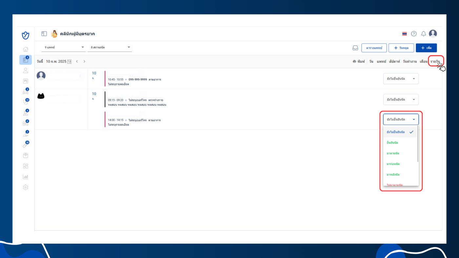Click the ตารางแพทย์ button
Screen dimensions: 459x258
click(374, 48)
